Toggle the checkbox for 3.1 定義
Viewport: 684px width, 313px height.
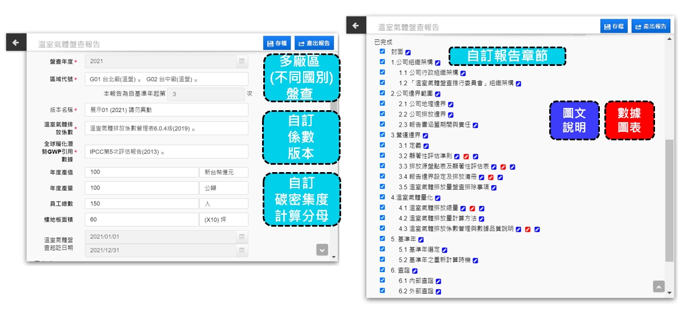click(382, 145)
